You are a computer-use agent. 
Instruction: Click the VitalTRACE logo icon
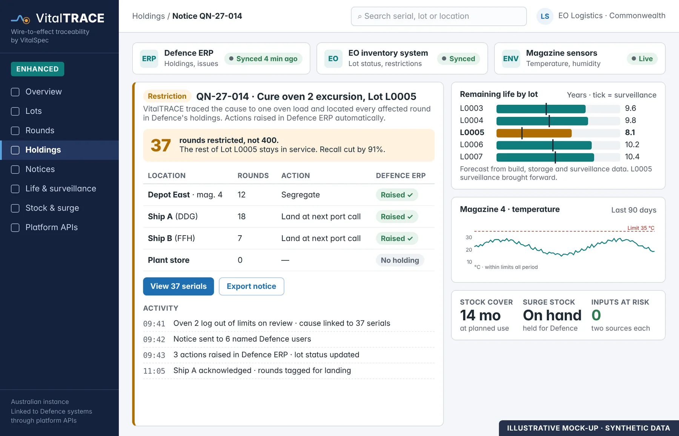click(x=20, y=18)
